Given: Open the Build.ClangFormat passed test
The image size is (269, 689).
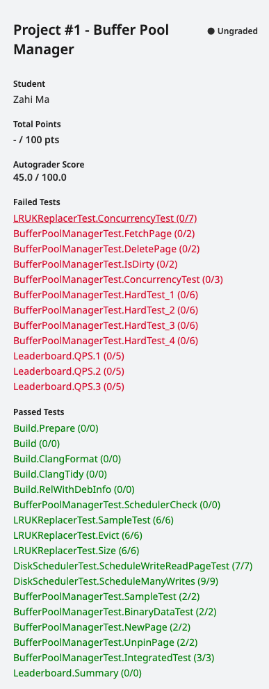Looking at the screenshot, I should [67, 459].
